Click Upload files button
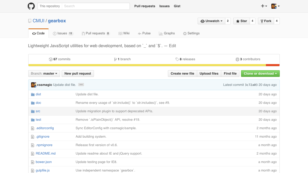This screenshot has width=308, height=173. (209, 74)
